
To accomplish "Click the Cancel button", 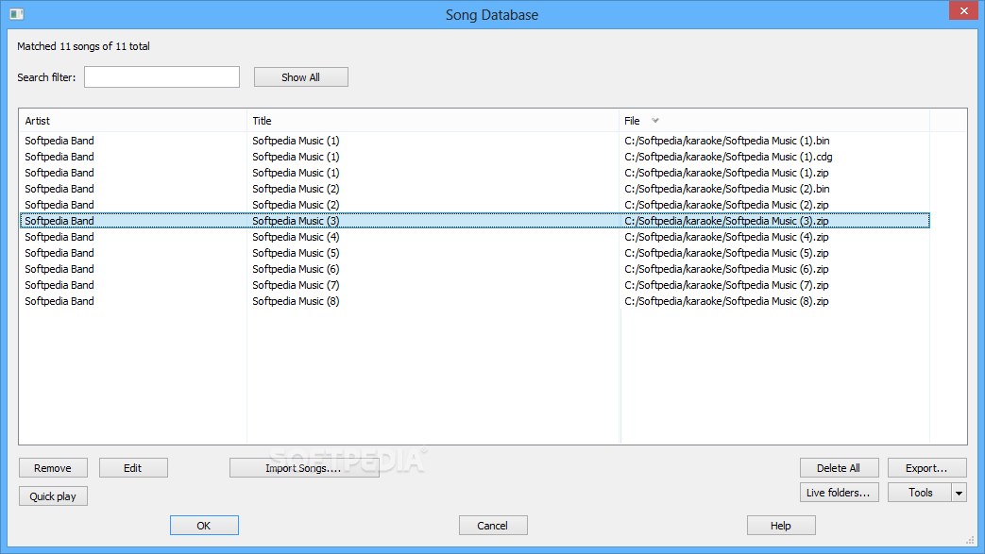I will (x=493, y=526).
